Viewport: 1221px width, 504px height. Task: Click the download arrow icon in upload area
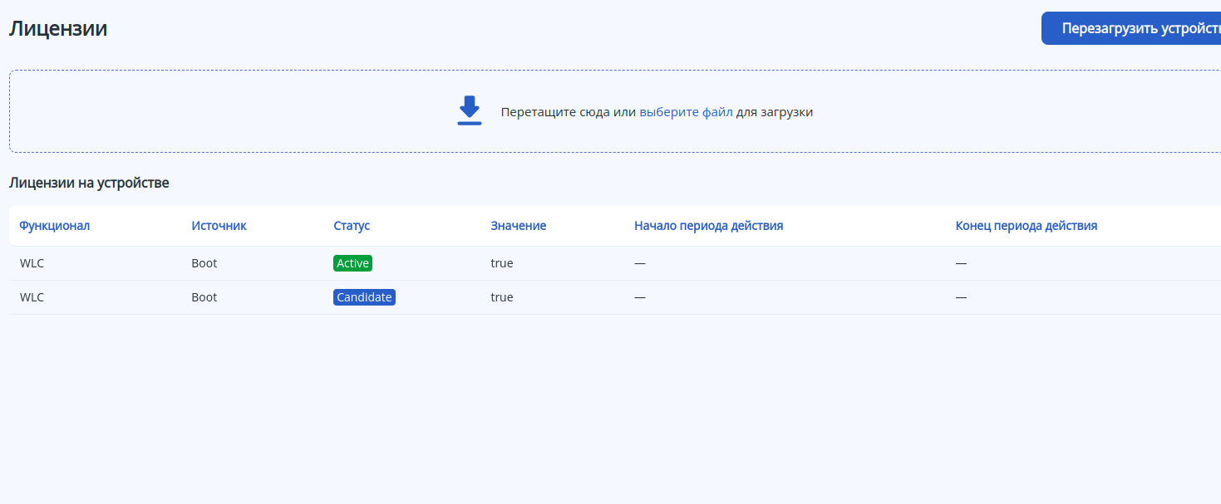470,111
